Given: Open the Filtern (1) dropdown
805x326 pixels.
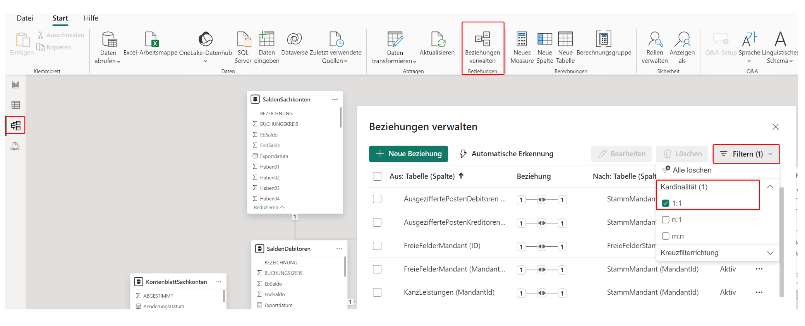Looking at the screenshot, I should (746, 154).
